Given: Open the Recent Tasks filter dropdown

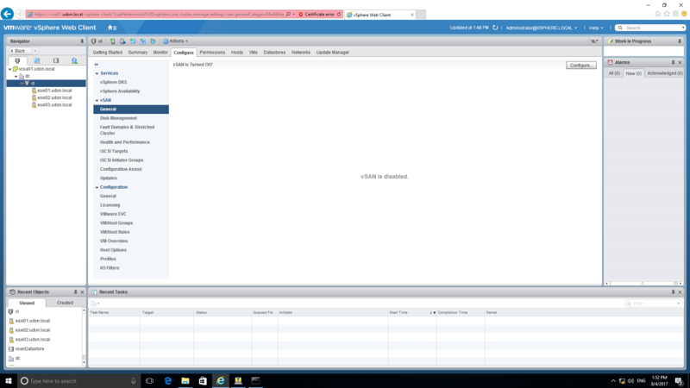Looking at the screenshot, I should [x=679, y=304].
